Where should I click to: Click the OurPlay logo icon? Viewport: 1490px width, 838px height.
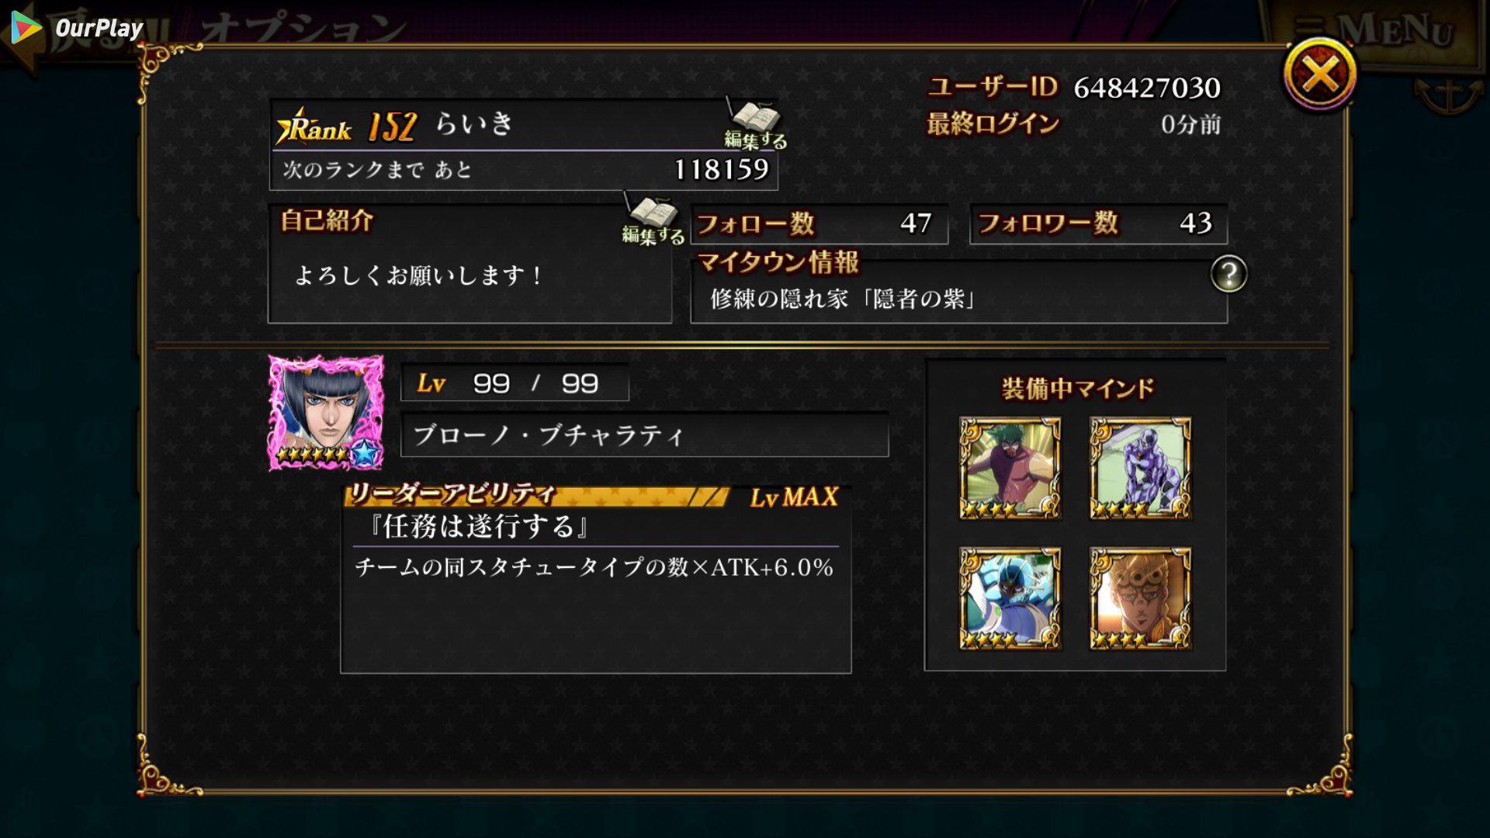pos(26,29)
